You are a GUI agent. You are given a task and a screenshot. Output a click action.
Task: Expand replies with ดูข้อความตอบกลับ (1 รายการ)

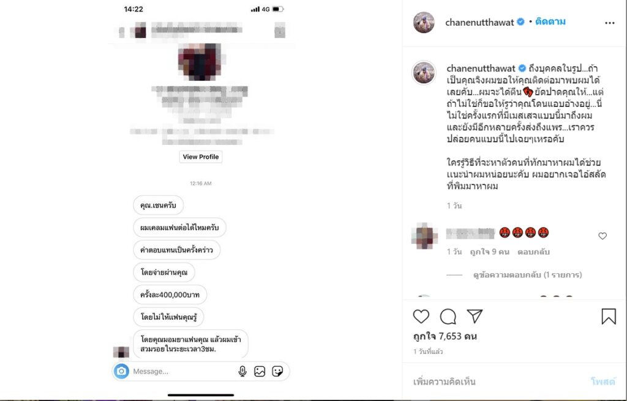pos(527,275)
